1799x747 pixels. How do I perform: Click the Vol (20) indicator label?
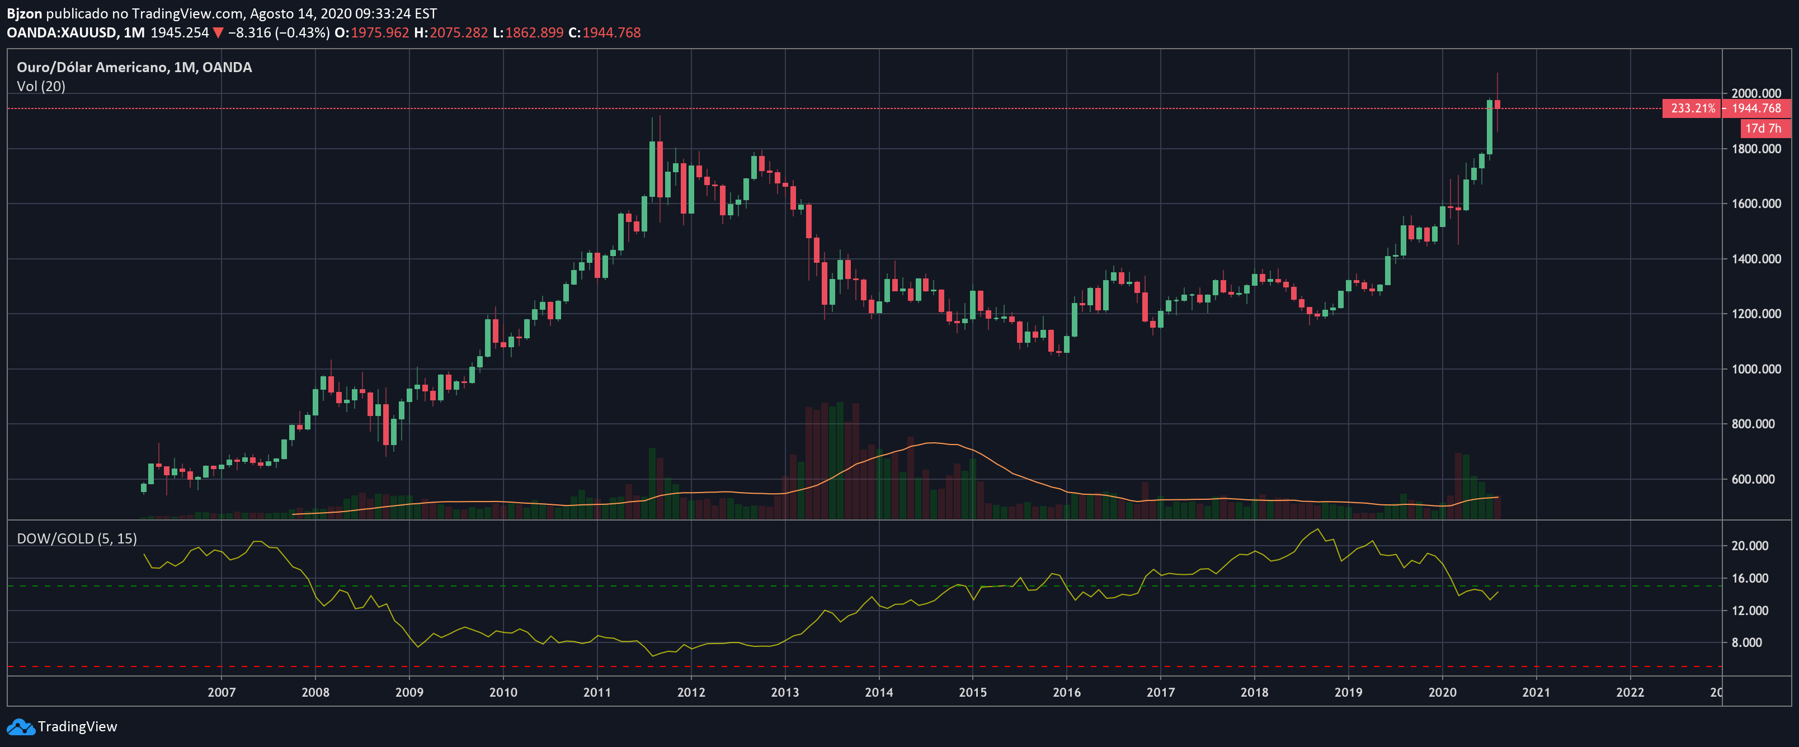coord(40,87)
